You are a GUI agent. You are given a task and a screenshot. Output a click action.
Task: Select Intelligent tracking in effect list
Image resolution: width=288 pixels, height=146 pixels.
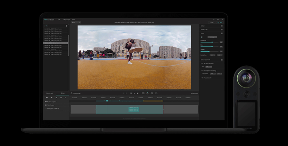coord(52,108)
